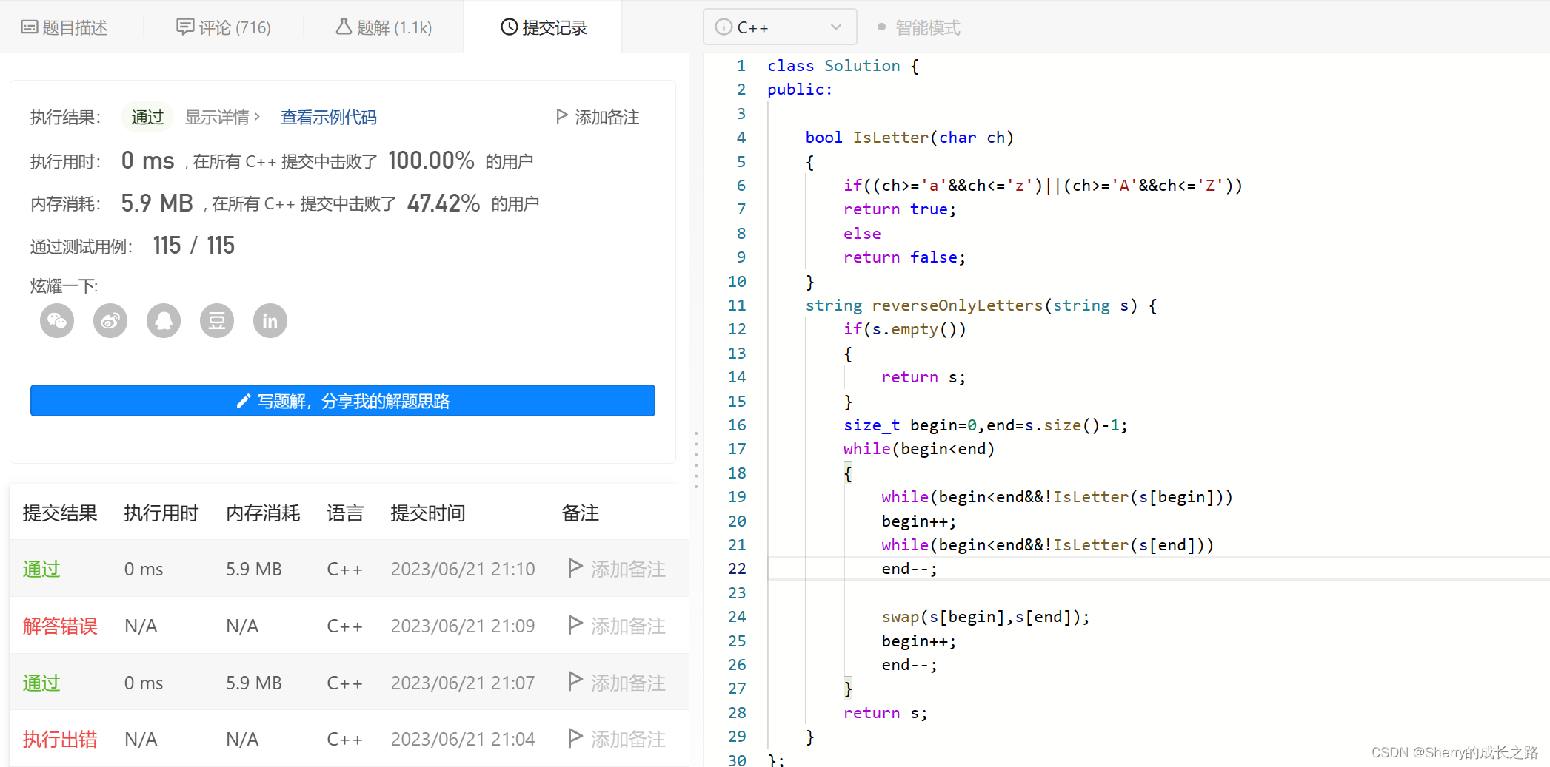
Task: Click the info icon beside C++
Action: (724, 27)
